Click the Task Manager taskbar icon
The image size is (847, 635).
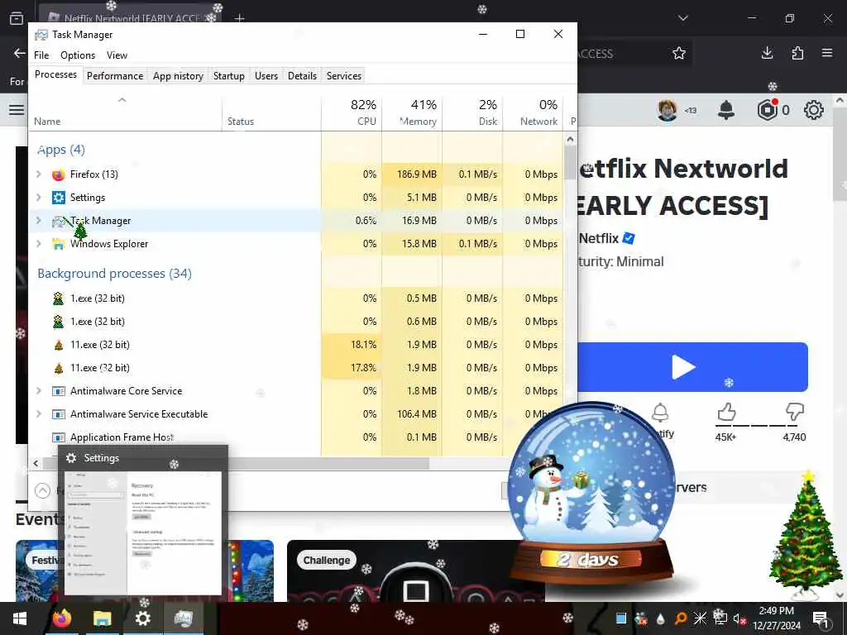coord(184,618)
